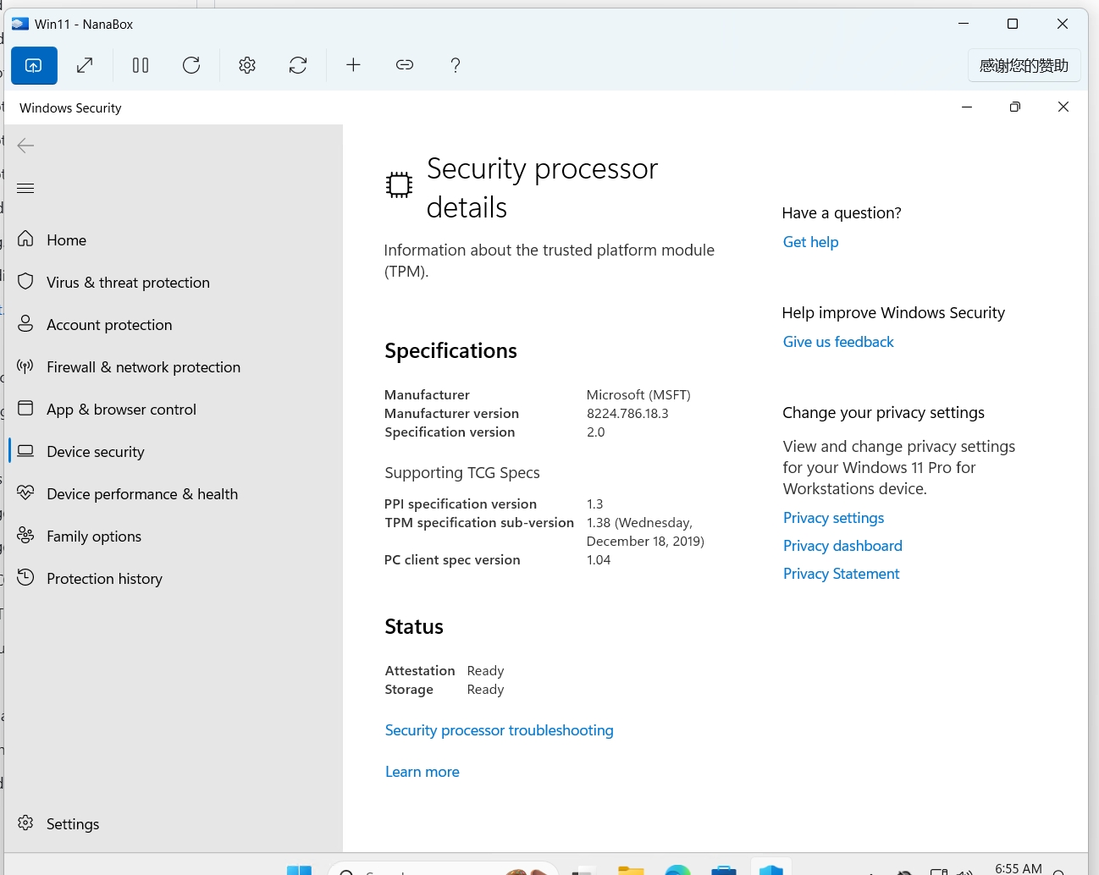Click the Specification version label

point(450,432)
